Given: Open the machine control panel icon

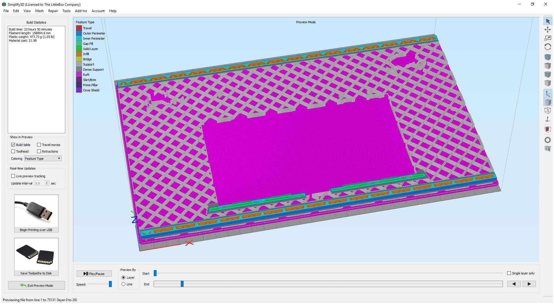Looking at the screenshot, I should click(548, 149).
